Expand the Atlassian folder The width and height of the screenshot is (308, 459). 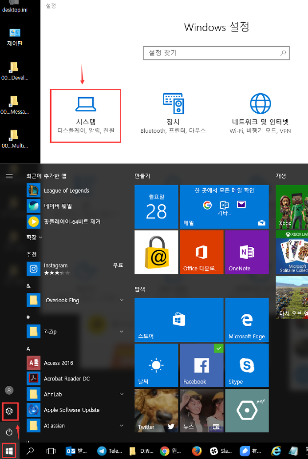(x=75, y=426)
